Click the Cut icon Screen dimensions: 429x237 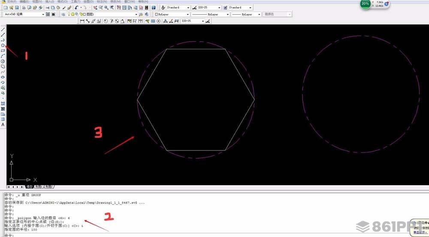[48, 8]
